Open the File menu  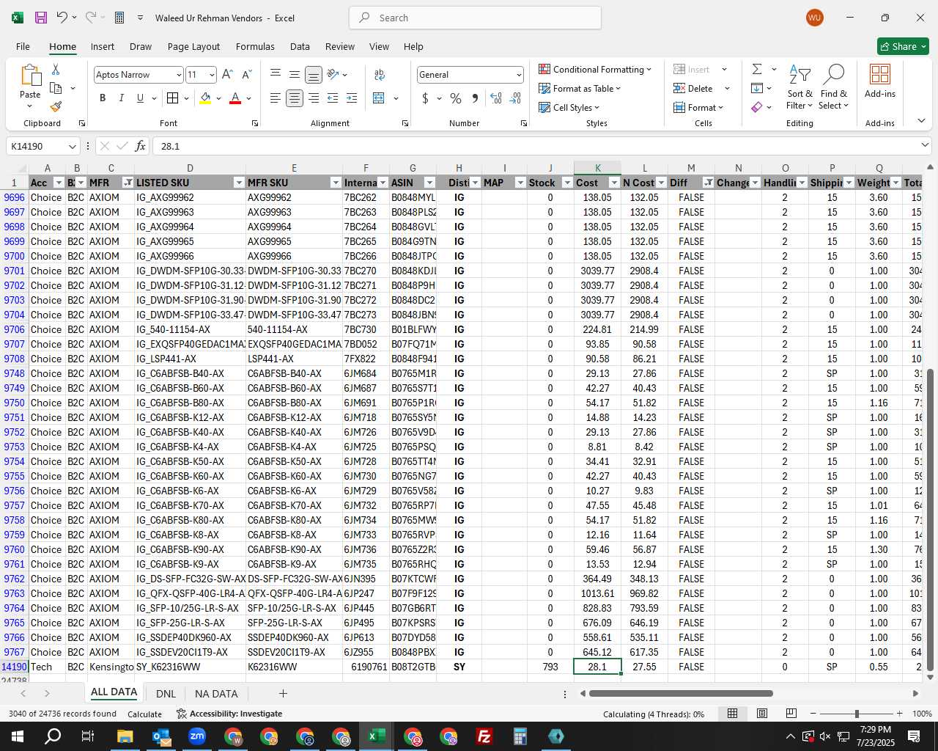(x=23, y=46)
